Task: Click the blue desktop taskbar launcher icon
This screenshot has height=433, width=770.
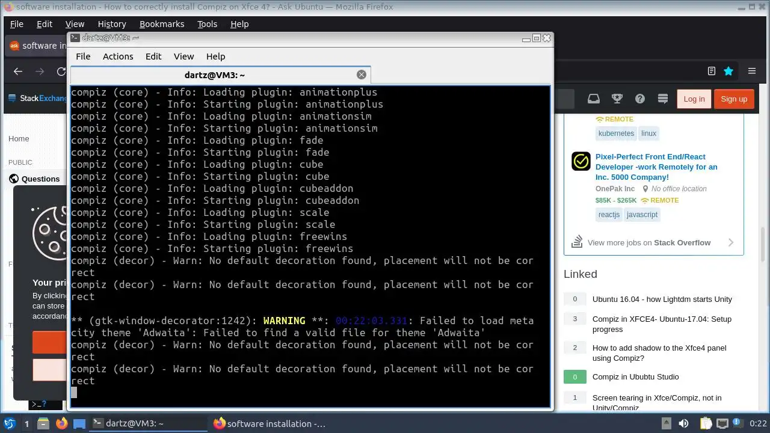Action: 79,423
